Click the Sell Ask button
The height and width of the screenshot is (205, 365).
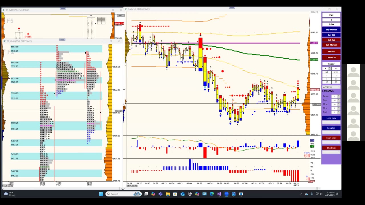331,40
